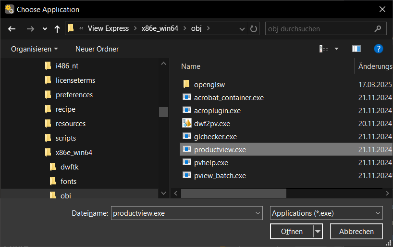Screen dimensions: 393x247
Task: Expand chevron after obj breadcrumb
Action: pyautogui.click(x=209, y=28)
